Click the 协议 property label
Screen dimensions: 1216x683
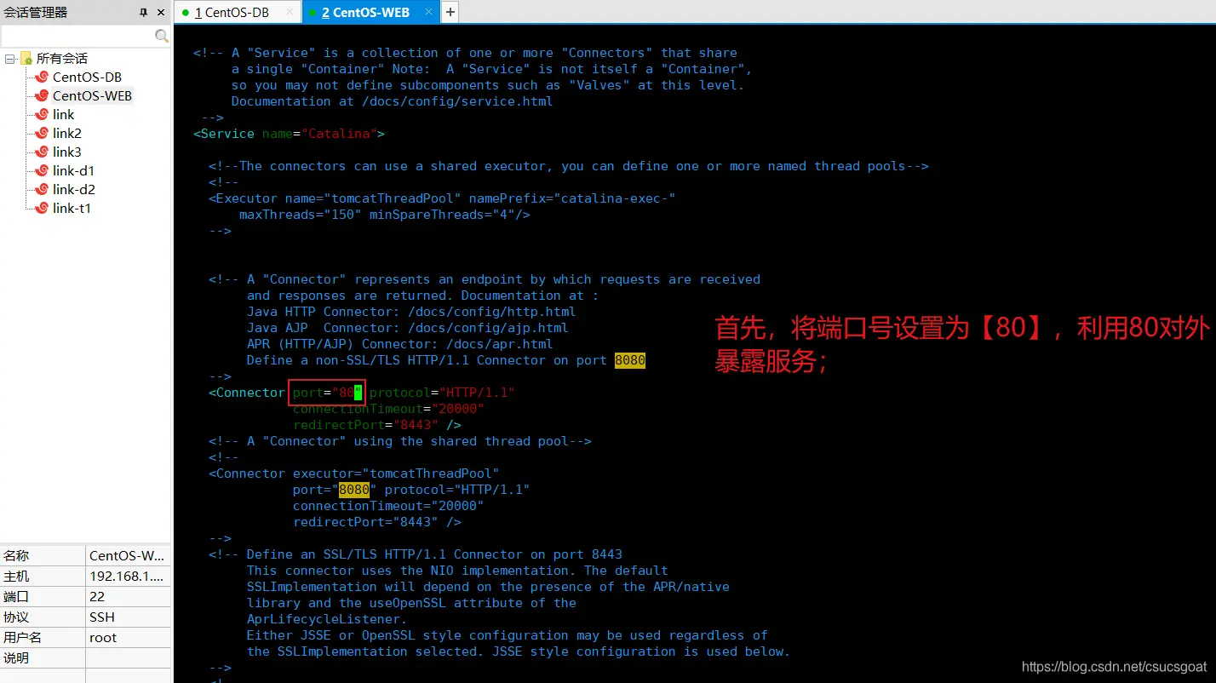coord(16,617)
